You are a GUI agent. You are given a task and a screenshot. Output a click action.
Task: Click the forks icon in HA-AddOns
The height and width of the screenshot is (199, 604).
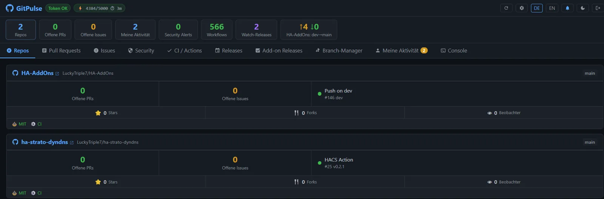[297, 113]
